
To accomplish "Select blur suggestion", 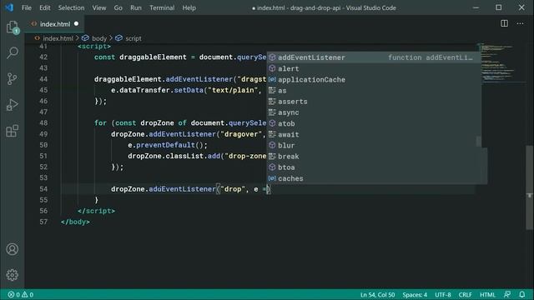I will click(x=374, y=145).
